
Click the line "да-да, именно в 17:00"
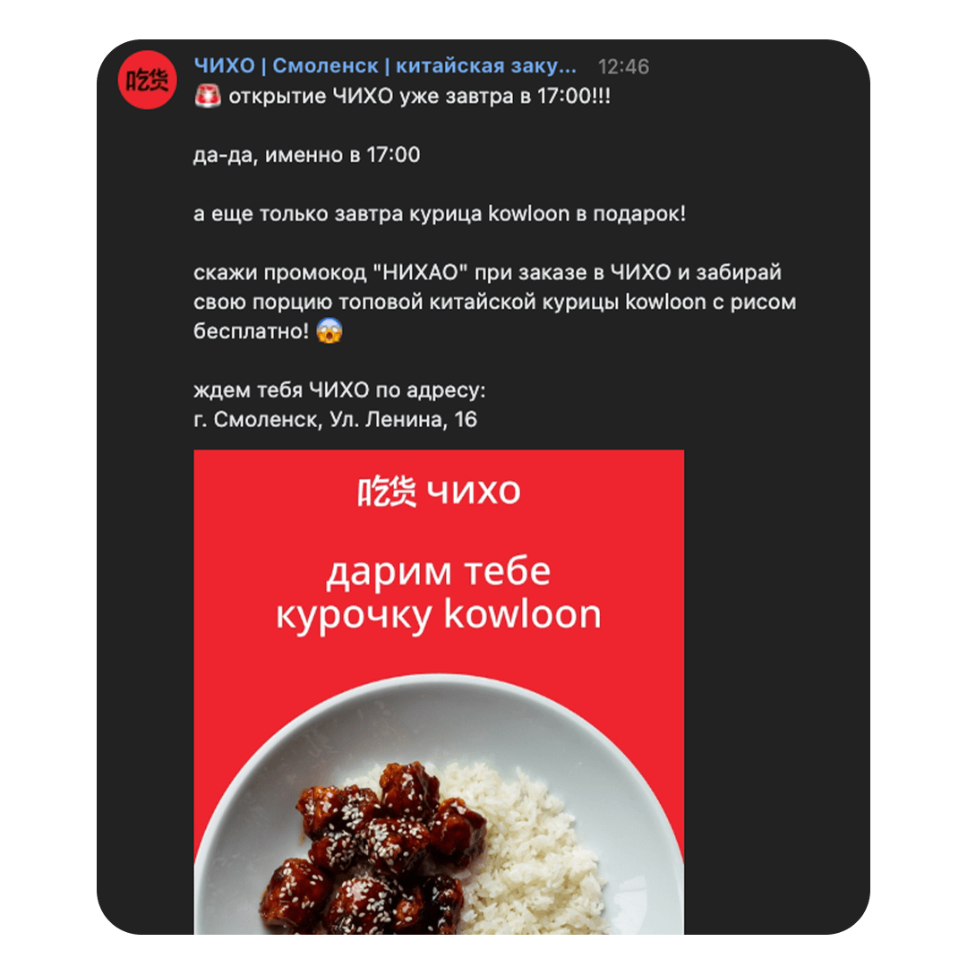(306, 155)
